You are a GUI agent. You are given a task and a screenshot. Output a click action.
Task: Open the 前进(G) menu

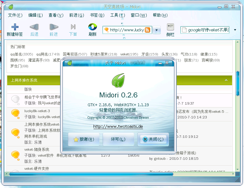coord(77,15)
